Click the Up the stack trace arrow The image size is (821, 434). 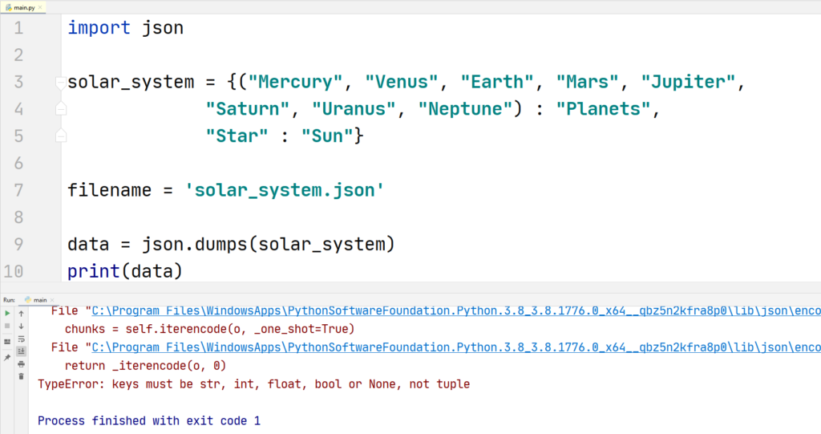click(22, 314)
